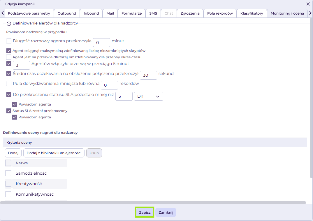Click the SLA remaining value field

[x=124, y=96]
